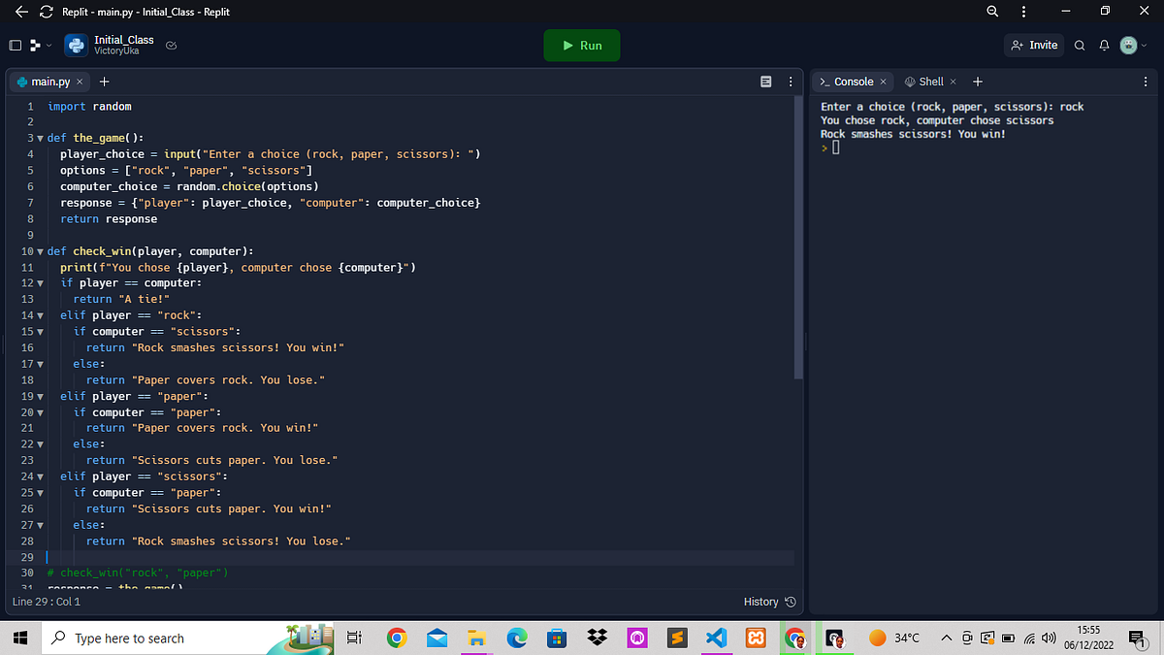Screen dimensions: 1164x655
Task: Collapse the the_game function with its fold arrow
Action: [x=42, y=137]
